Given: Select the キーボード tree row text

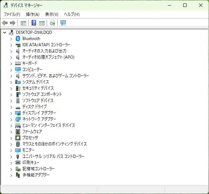Looking at the screenshot, I should (30, 63).
